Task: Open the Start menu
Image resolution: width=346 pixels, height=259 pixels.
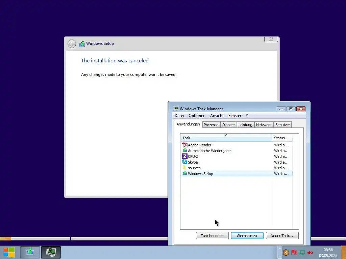Action: pos(9,252)
